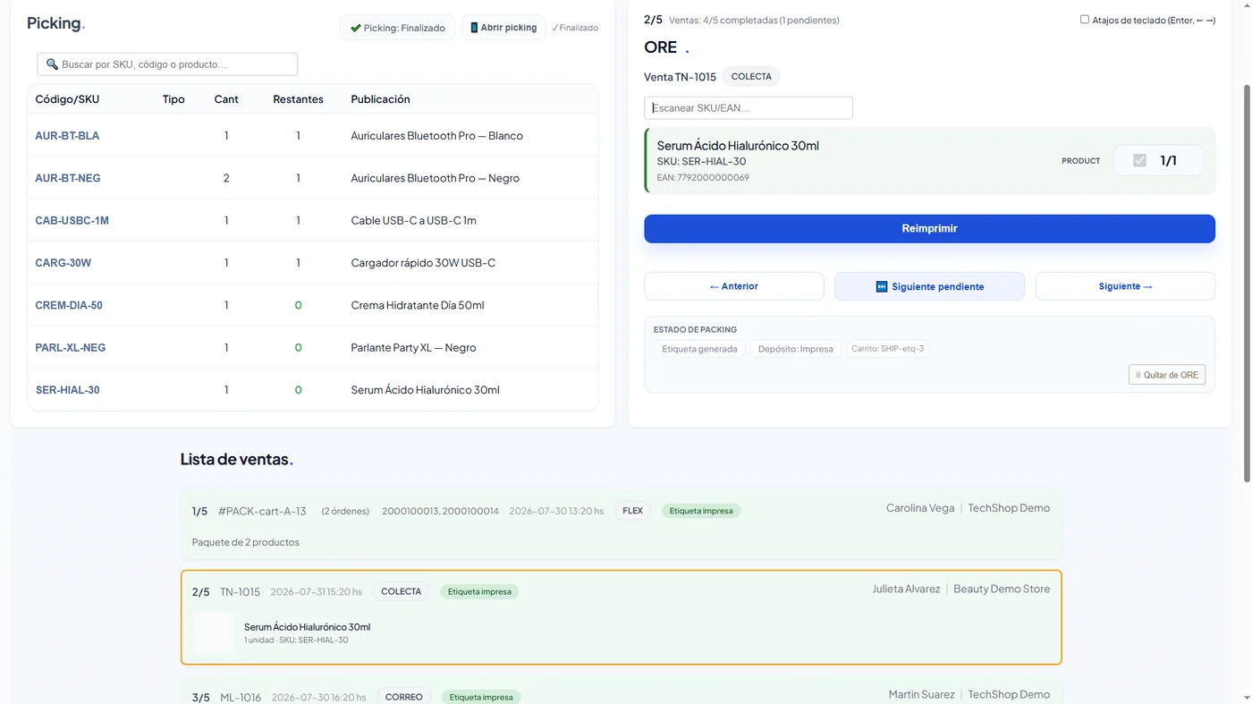Viewport: 1252px width, 704px height.
Task: Open the AUR-BT-NEG SKU link
Action: coord(68,178)
